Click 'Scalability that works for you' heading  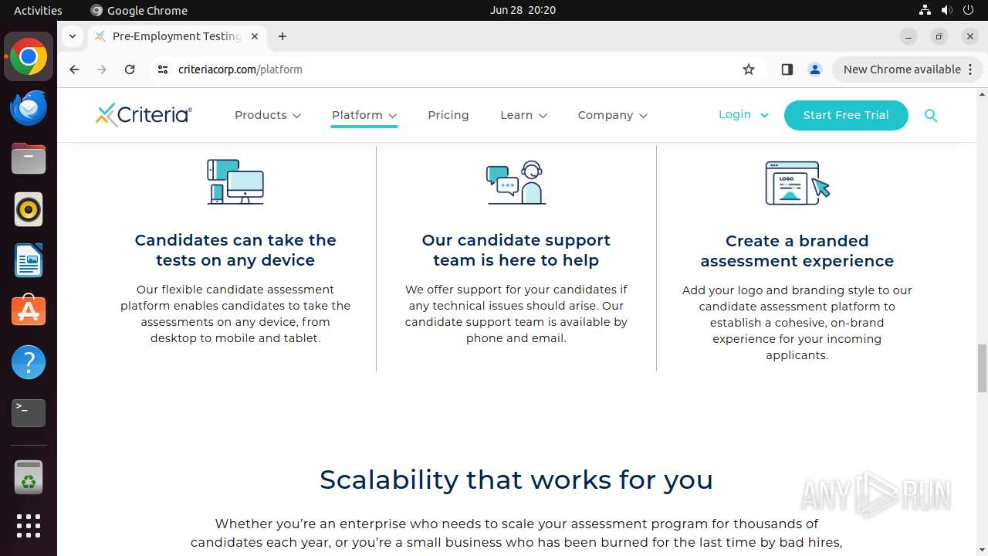click(516, 480)
